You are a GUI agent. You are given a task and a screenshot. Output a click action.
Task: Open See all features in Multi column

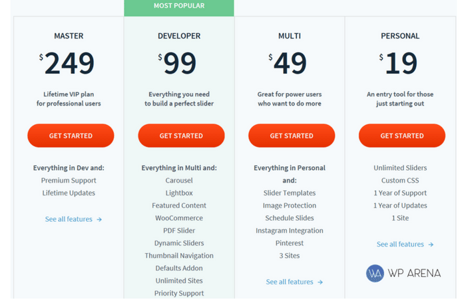pos(290,282)
